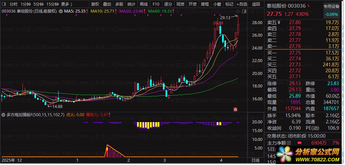Click the 换手 value 15.94%
The height and width of the screenshot is (165, 345).
click(x=293, y=115)
